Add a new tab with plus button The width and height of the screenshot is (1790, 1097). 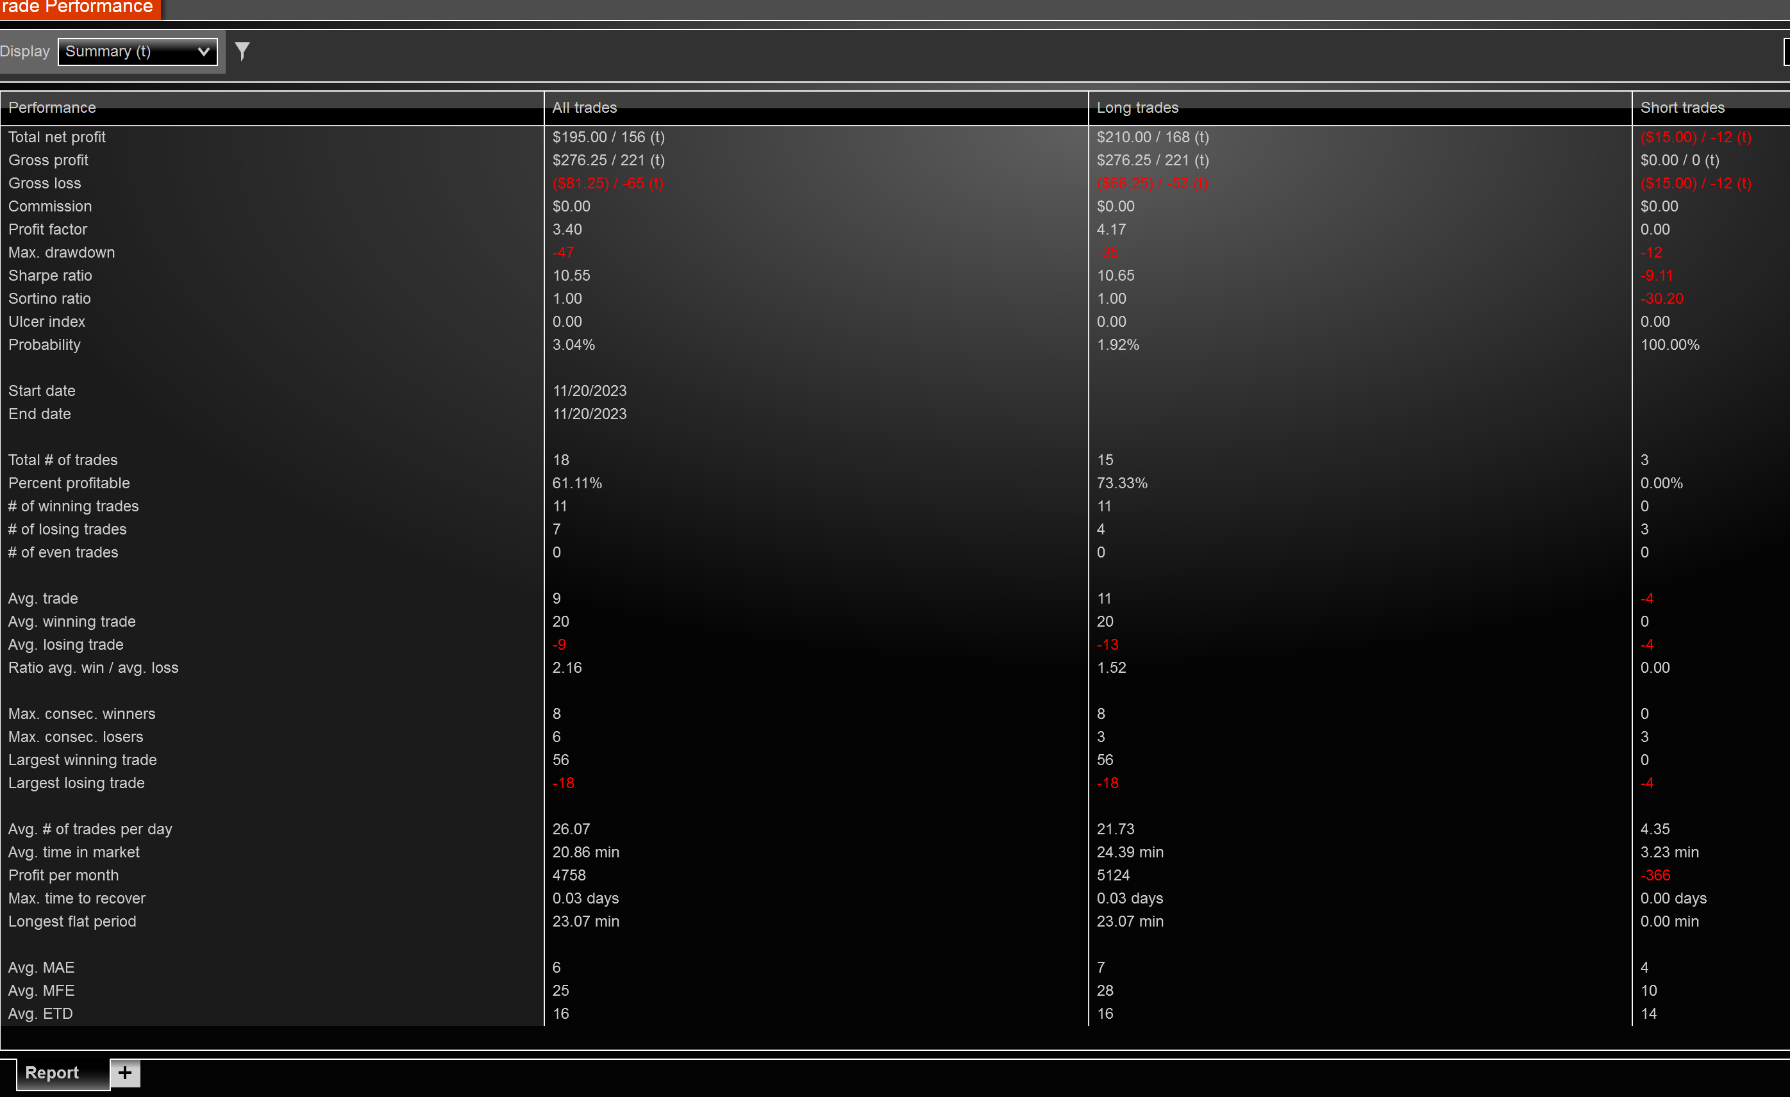pos(125,1073)
